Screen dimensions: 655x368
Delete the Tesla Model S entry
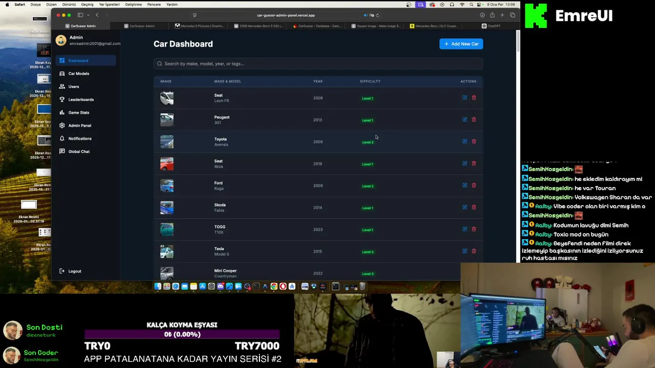coord(474,251)
